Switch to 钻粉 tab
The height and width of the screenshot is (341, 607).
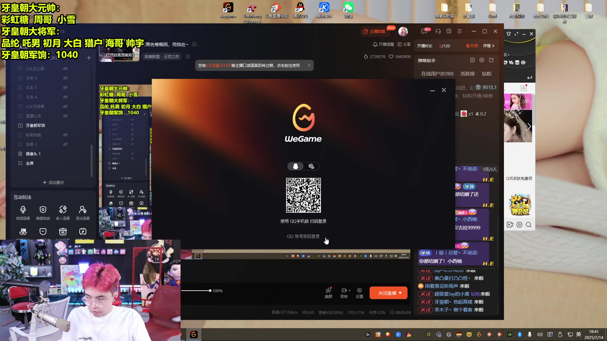487,74
